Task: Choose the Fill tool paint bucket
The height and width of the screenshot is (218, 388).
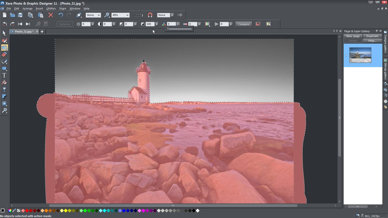Action: coord(4,82)
